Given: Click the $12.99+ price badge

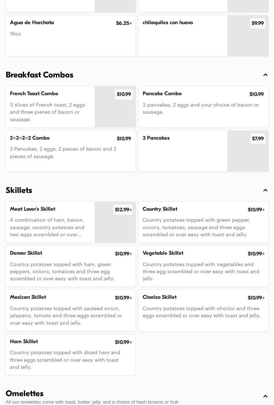Looking at the screenshot, I should click(x=123, y=210).
